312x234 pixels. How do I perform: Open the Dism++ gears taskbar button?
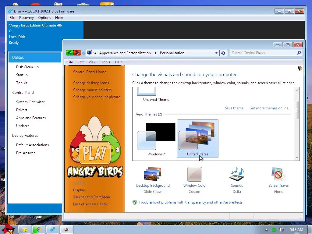[x=53, y=230]
